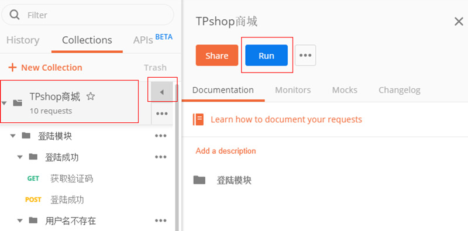The height and width of the screenshot is (231, 468).
Task: Run the TPshop商城 collection
Action: 267,55
